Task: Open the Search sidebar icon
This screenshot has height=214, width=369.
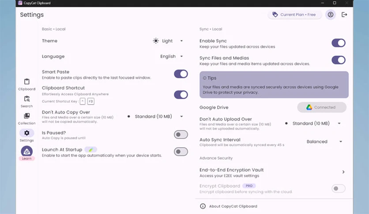Action: [x=27, y=99]
